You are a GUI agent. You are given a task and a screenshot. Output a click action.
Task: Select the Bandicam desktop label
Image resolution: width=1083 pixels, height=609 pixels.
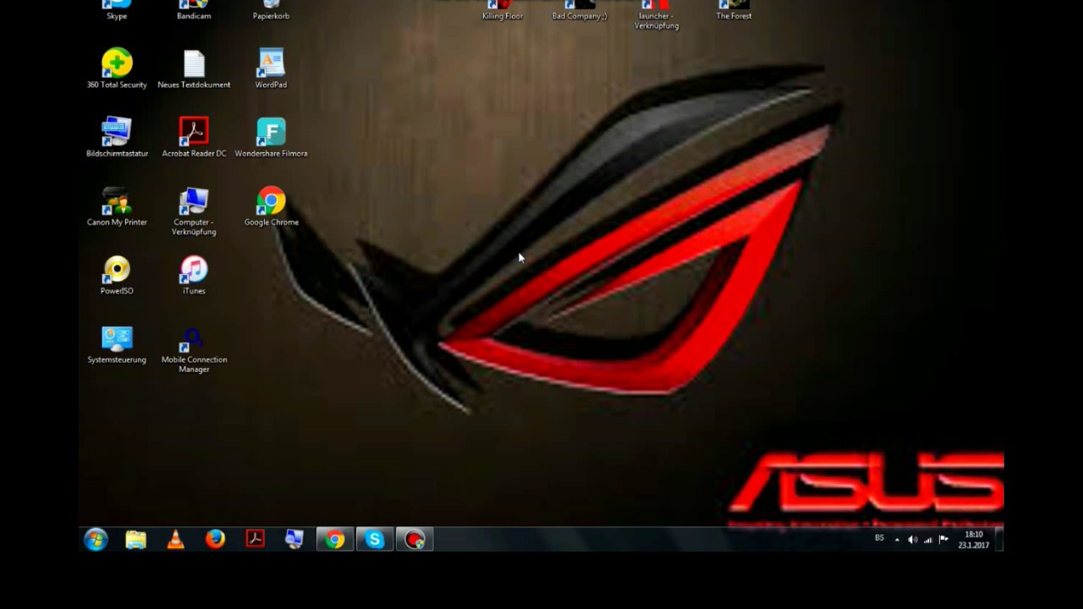click(194, 16)
